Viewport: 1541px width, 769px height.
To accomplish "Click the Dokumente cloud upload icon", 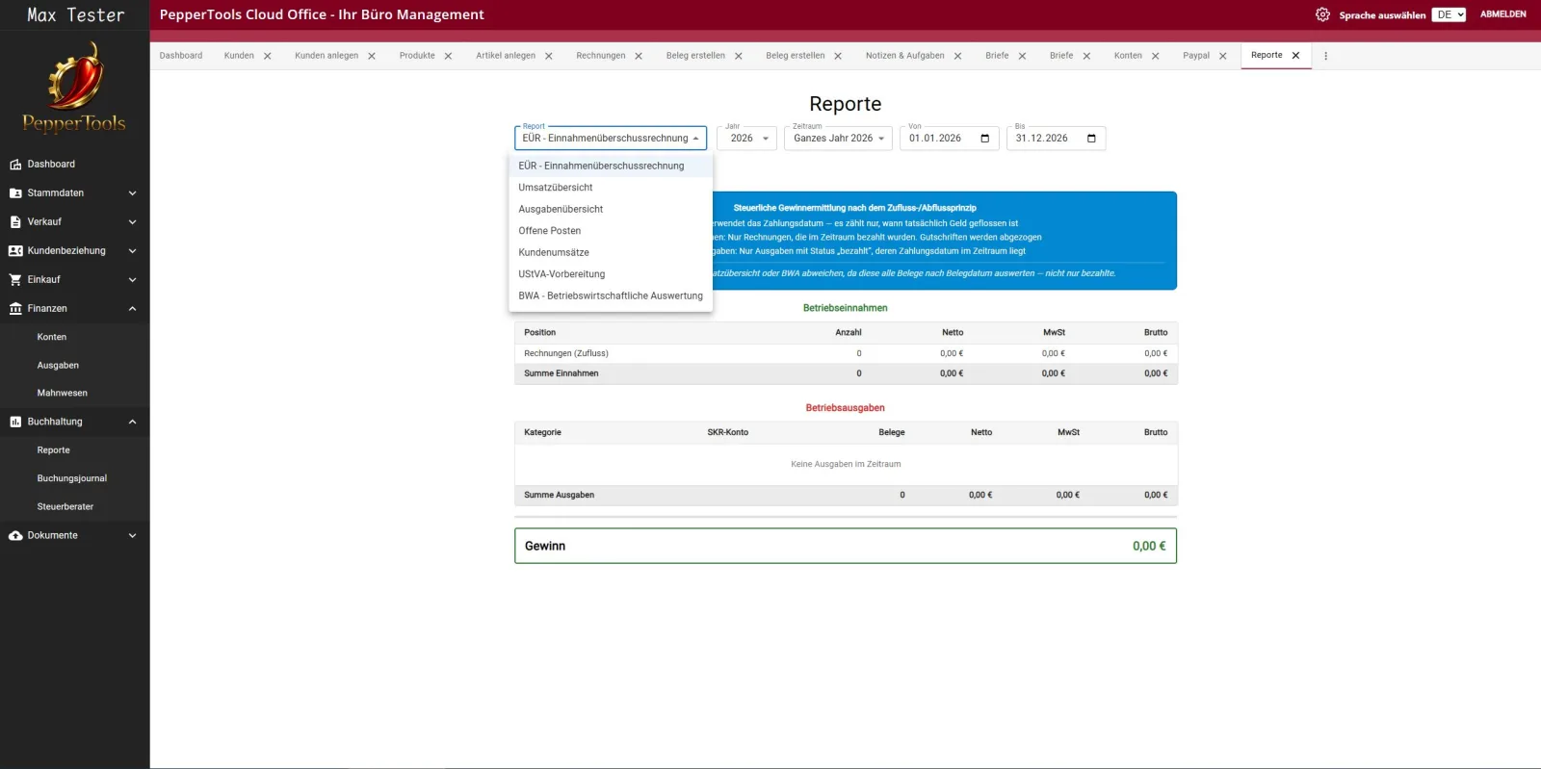I will pos(15,535).
